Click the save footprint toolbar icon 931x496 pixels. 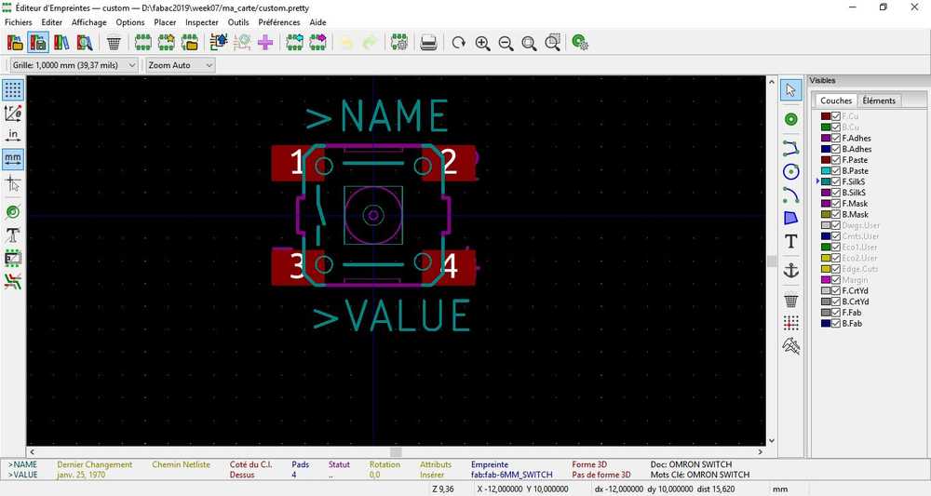click(x=38, y=43)
